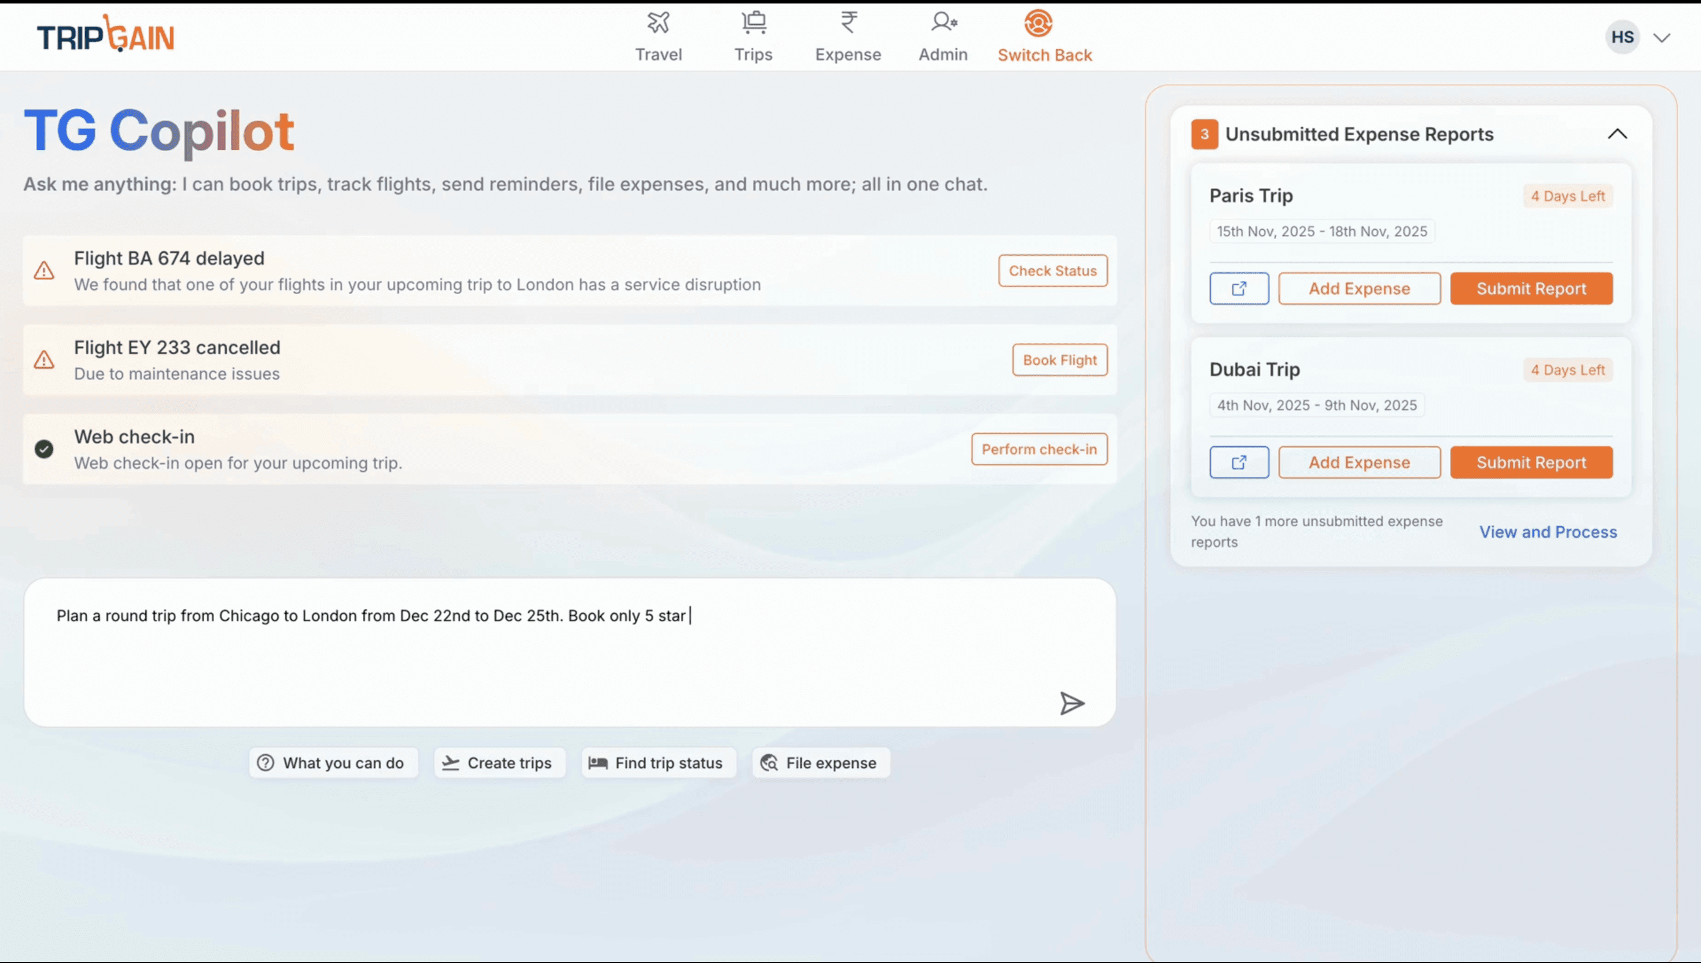Open Dubai Trip external link icon
Image resolution: width=1701 pixels, height=963 pixels.
click(x=1239, y=462)
